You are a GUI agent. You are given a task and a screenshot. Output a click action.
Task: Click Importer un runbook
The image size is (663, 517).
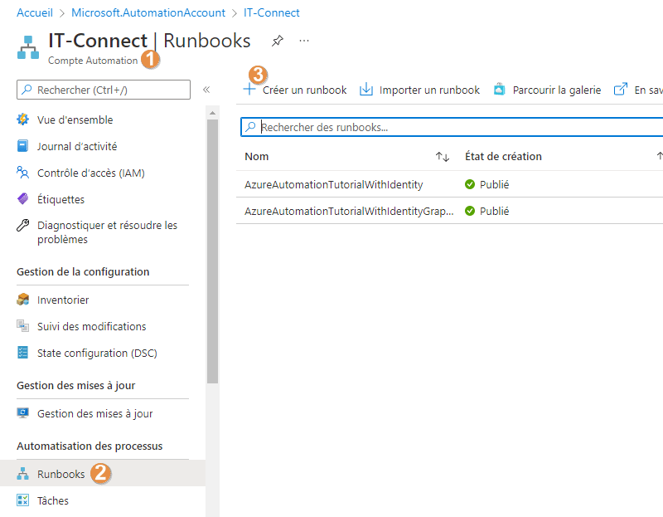point(420,90)
